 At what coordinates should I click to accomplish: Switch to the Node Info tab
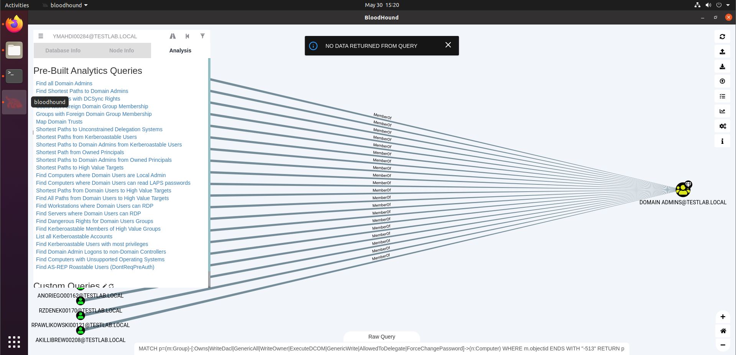(x=122, y=50)
